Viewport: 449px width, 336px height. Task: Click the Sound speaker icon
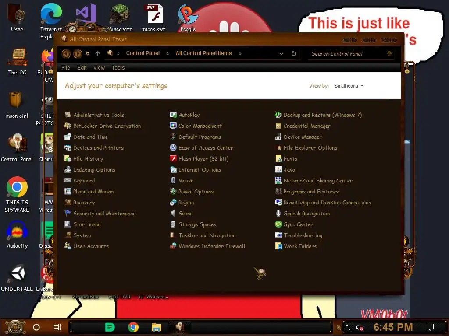[173, 213]
